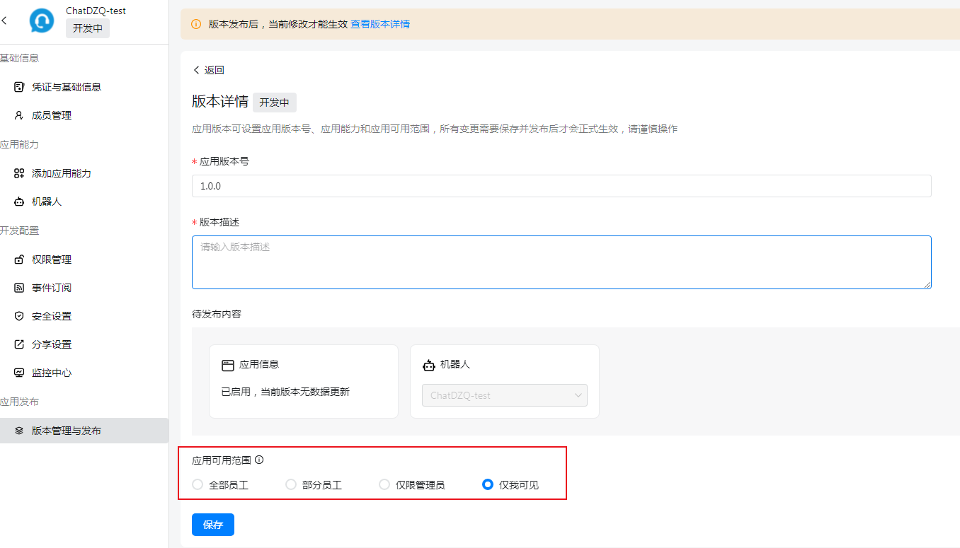Click the blue 保存 button

click(x=213, y=525)
